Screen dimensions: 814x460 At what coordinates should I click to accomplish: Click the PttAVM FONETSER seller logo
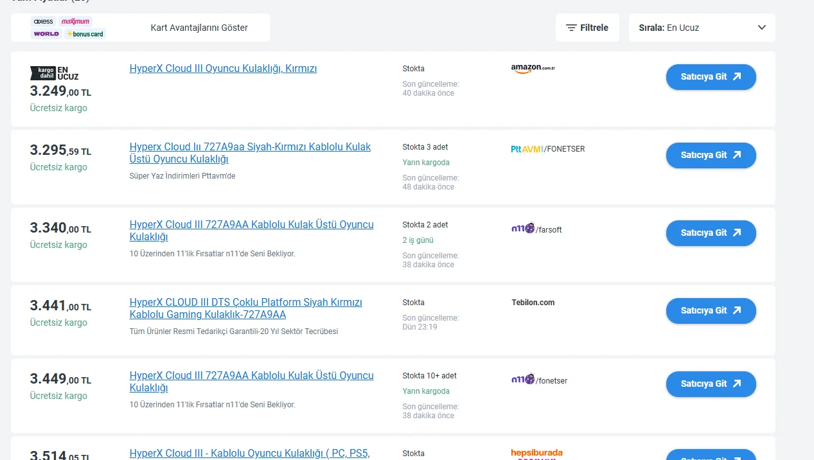(x=547, y=149)
